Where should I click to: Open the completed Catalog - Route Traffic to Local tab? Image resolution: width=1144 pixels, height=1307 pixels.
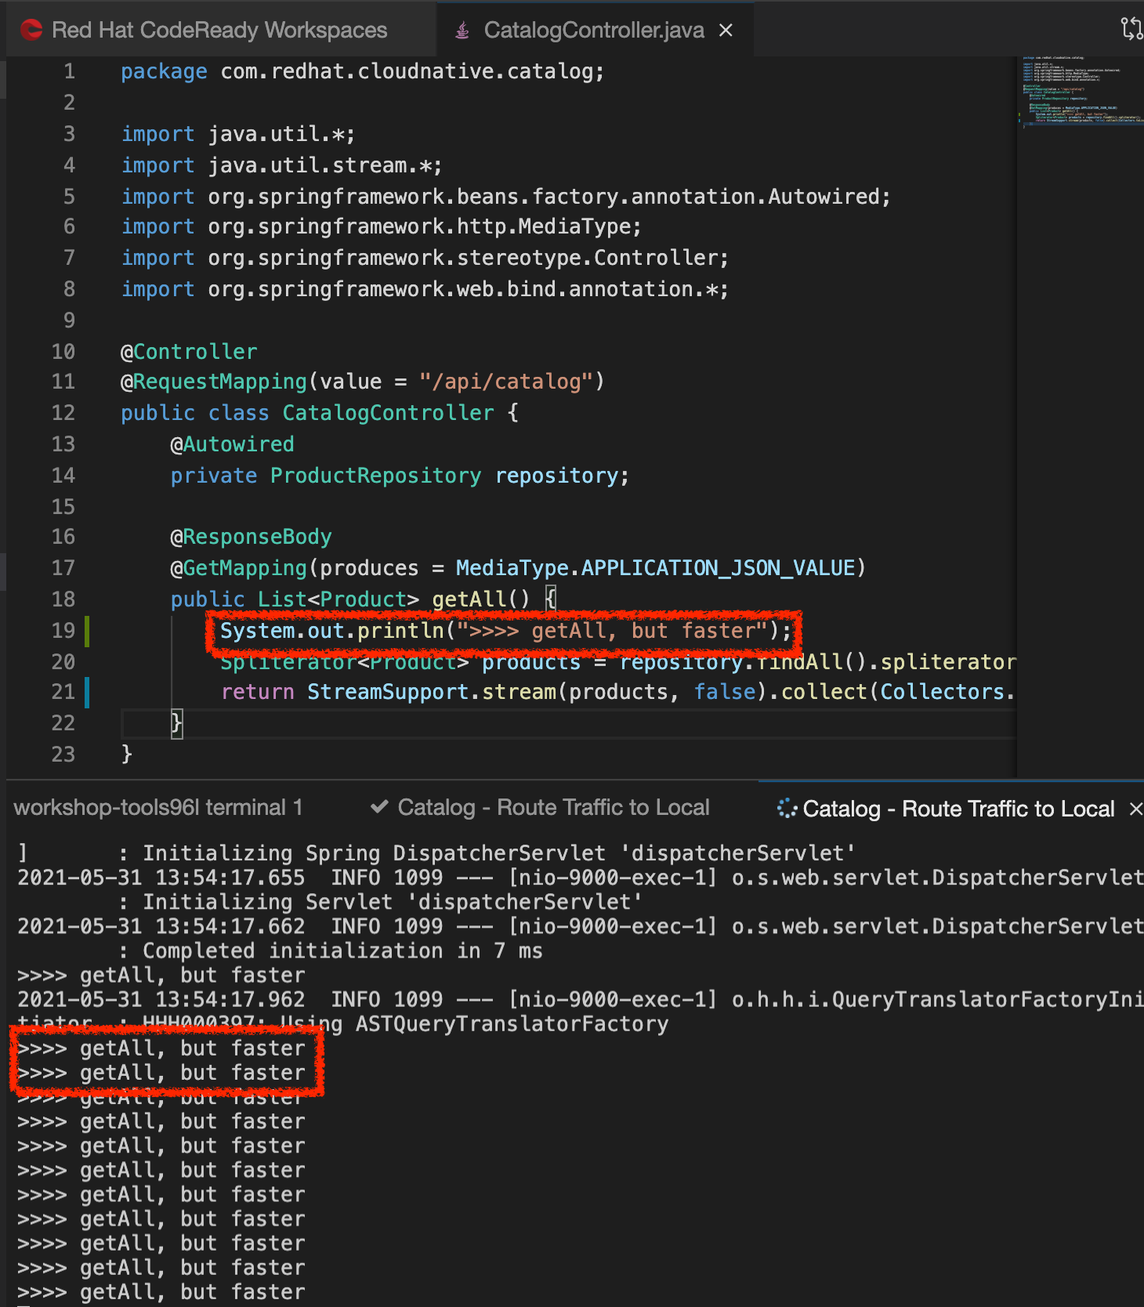coord(540,807)
